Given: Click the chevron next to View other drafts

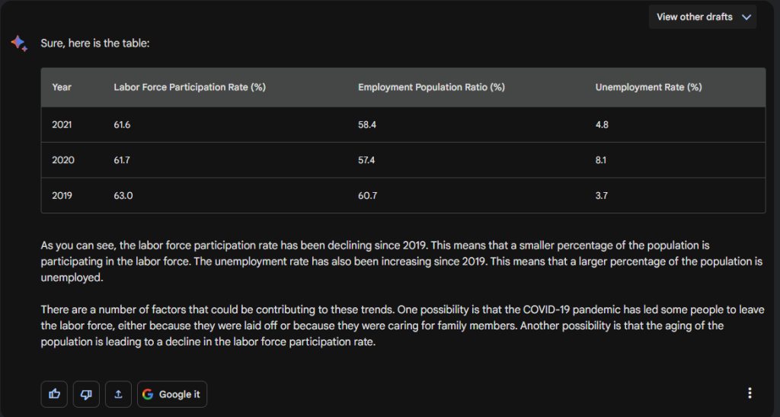Looking at the screenshot, I should [x=746, y=17].
